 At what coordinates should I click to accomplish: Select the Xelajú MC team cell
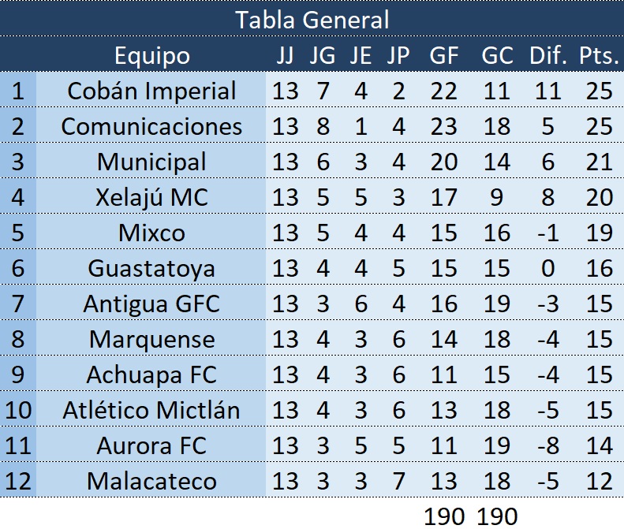coord(151,197)
